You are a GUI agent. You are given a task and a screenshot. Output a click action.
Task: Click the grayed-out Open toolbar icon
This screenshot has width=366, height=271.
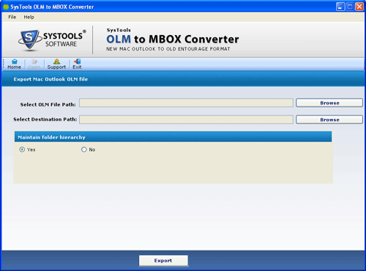pos(34,64)
